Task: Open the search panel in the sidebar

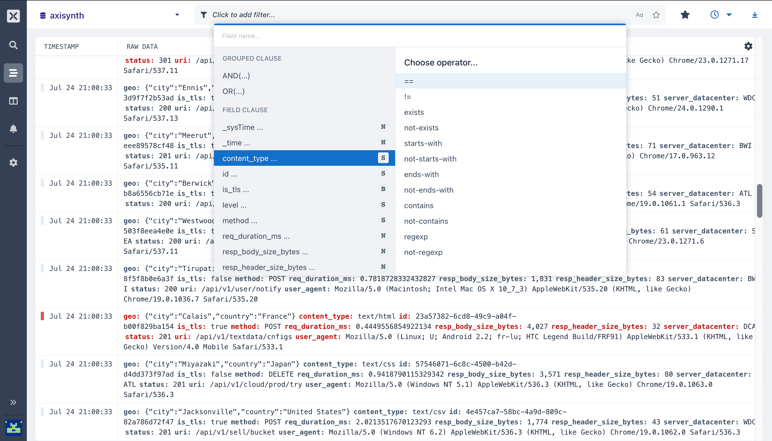Action: [x=13, y=45]
